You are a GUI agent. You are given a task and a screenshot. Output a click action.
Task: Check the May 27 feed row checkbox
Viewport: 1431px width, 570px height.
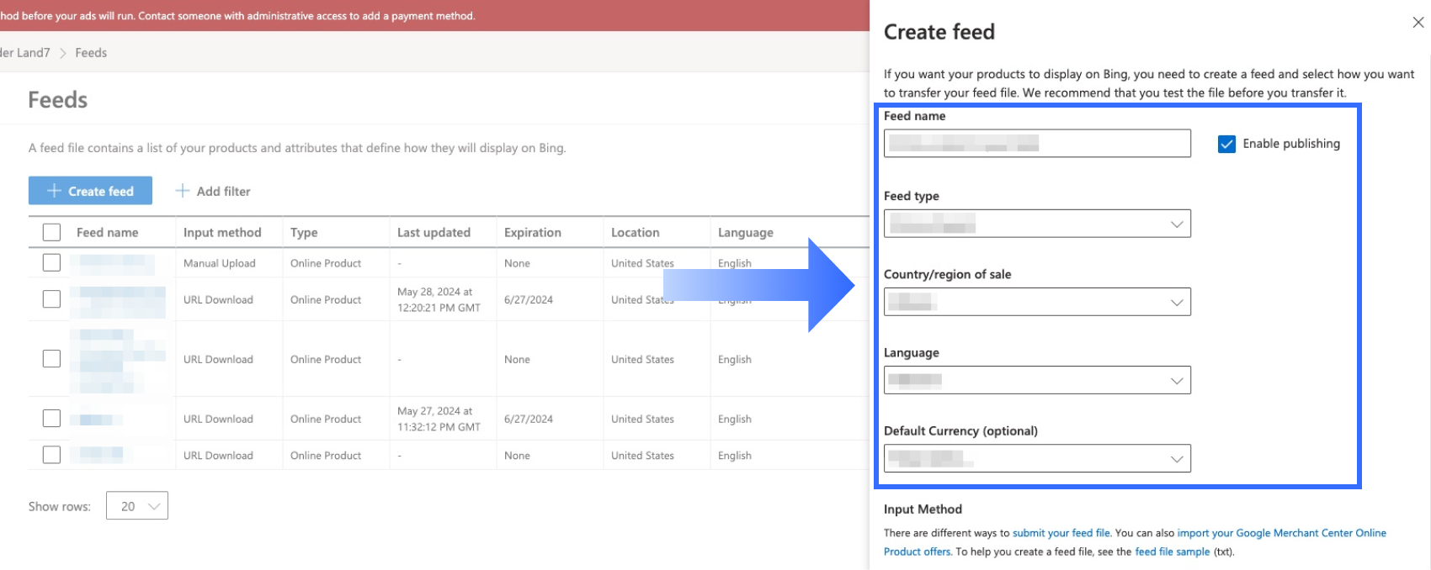point(51,418)
